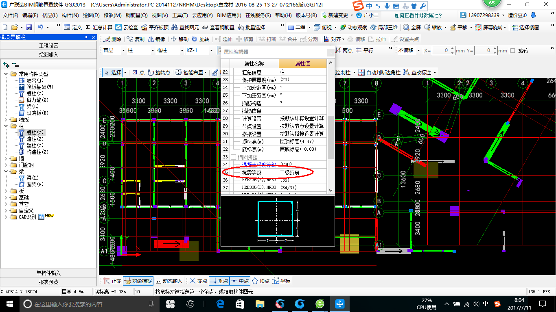
Task: Switch to 局部三维 partial 3D view
Action: [384, 27]
